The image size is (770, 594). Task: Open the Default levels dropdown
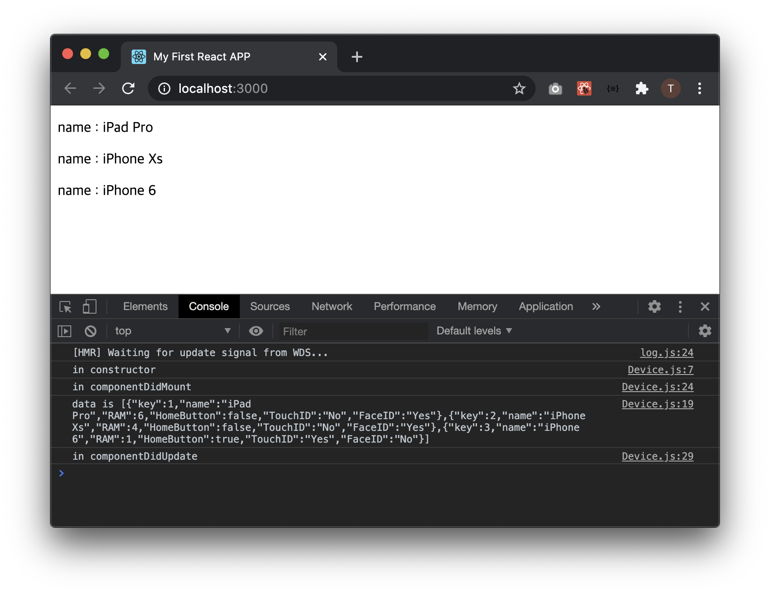click(x=474, y=331)
